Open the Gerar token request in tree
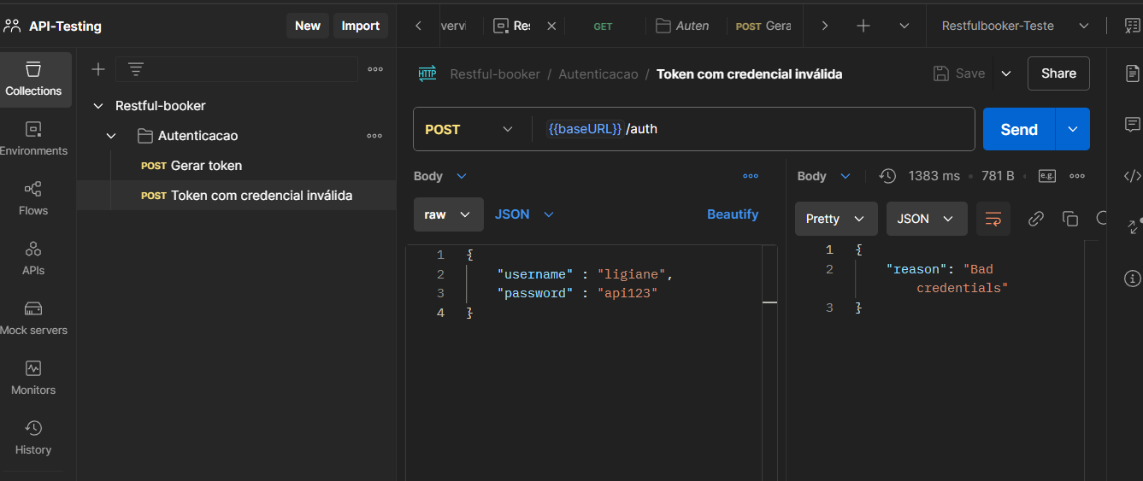Screen dimensions: 1143x481 [x=206, y=166]
